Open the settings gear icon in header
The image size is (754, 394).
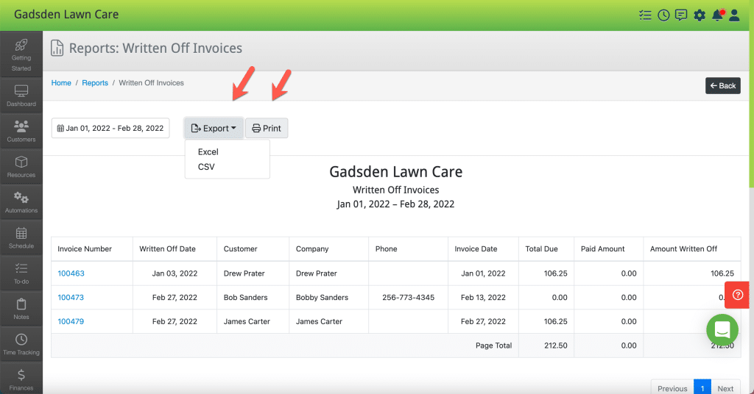click(x=700, y=15)
